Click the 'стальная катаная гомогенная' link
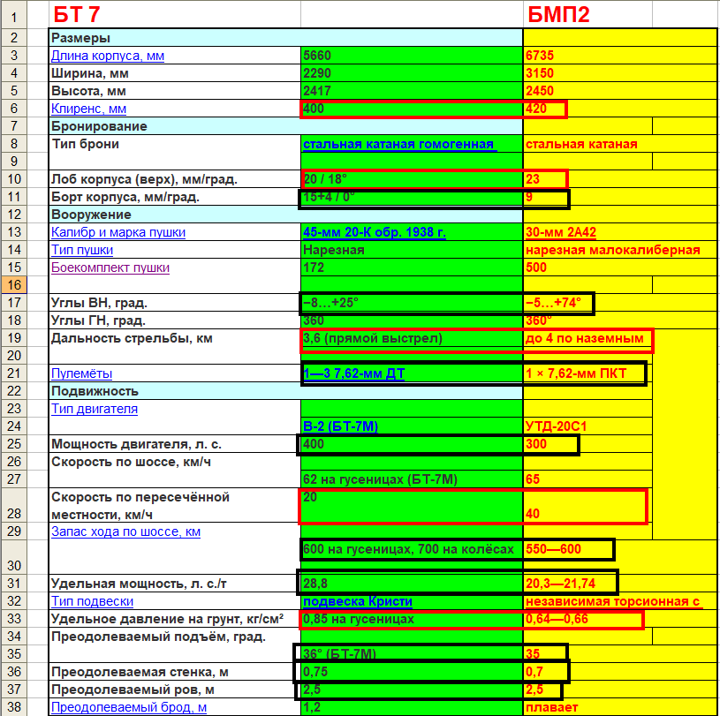 [398, 144]
